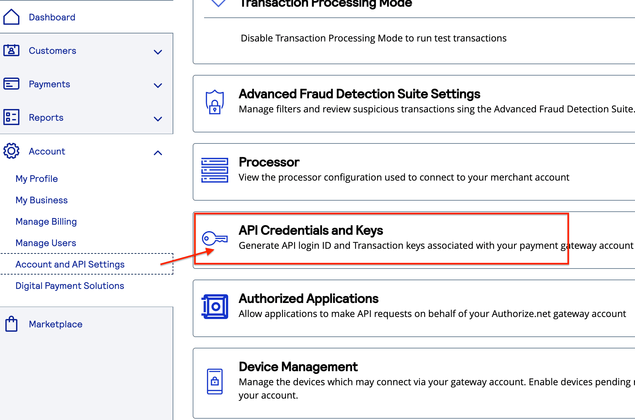Image resolution: width=635 pixels, height=420 pixels.
Task: Open the API Credentials and Keys heading
Action: click(311, 230)
